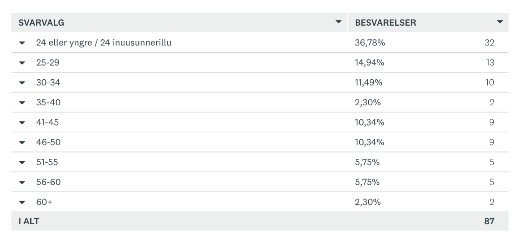Image resolution: width=515 pixels, height=242 pixels.
Task: Click the 36,78% percentage value
Action: [370, 43]
